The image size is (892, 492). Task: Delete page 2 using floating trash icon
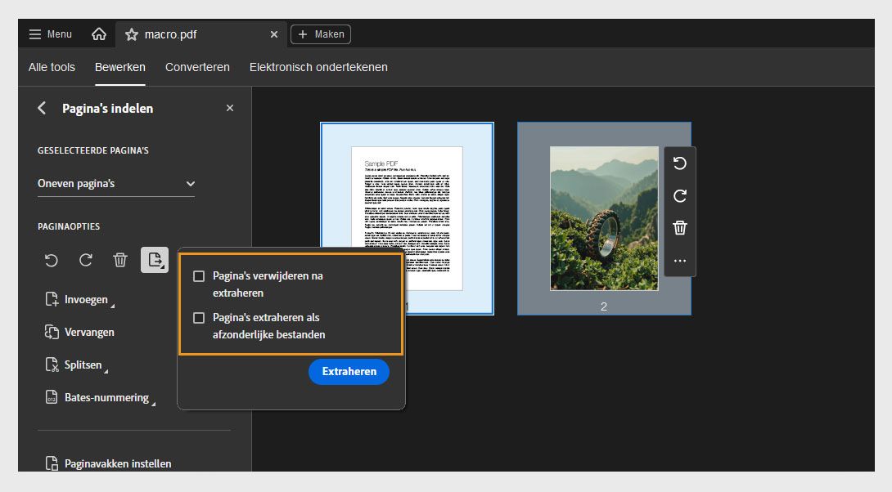coord(679,228)
